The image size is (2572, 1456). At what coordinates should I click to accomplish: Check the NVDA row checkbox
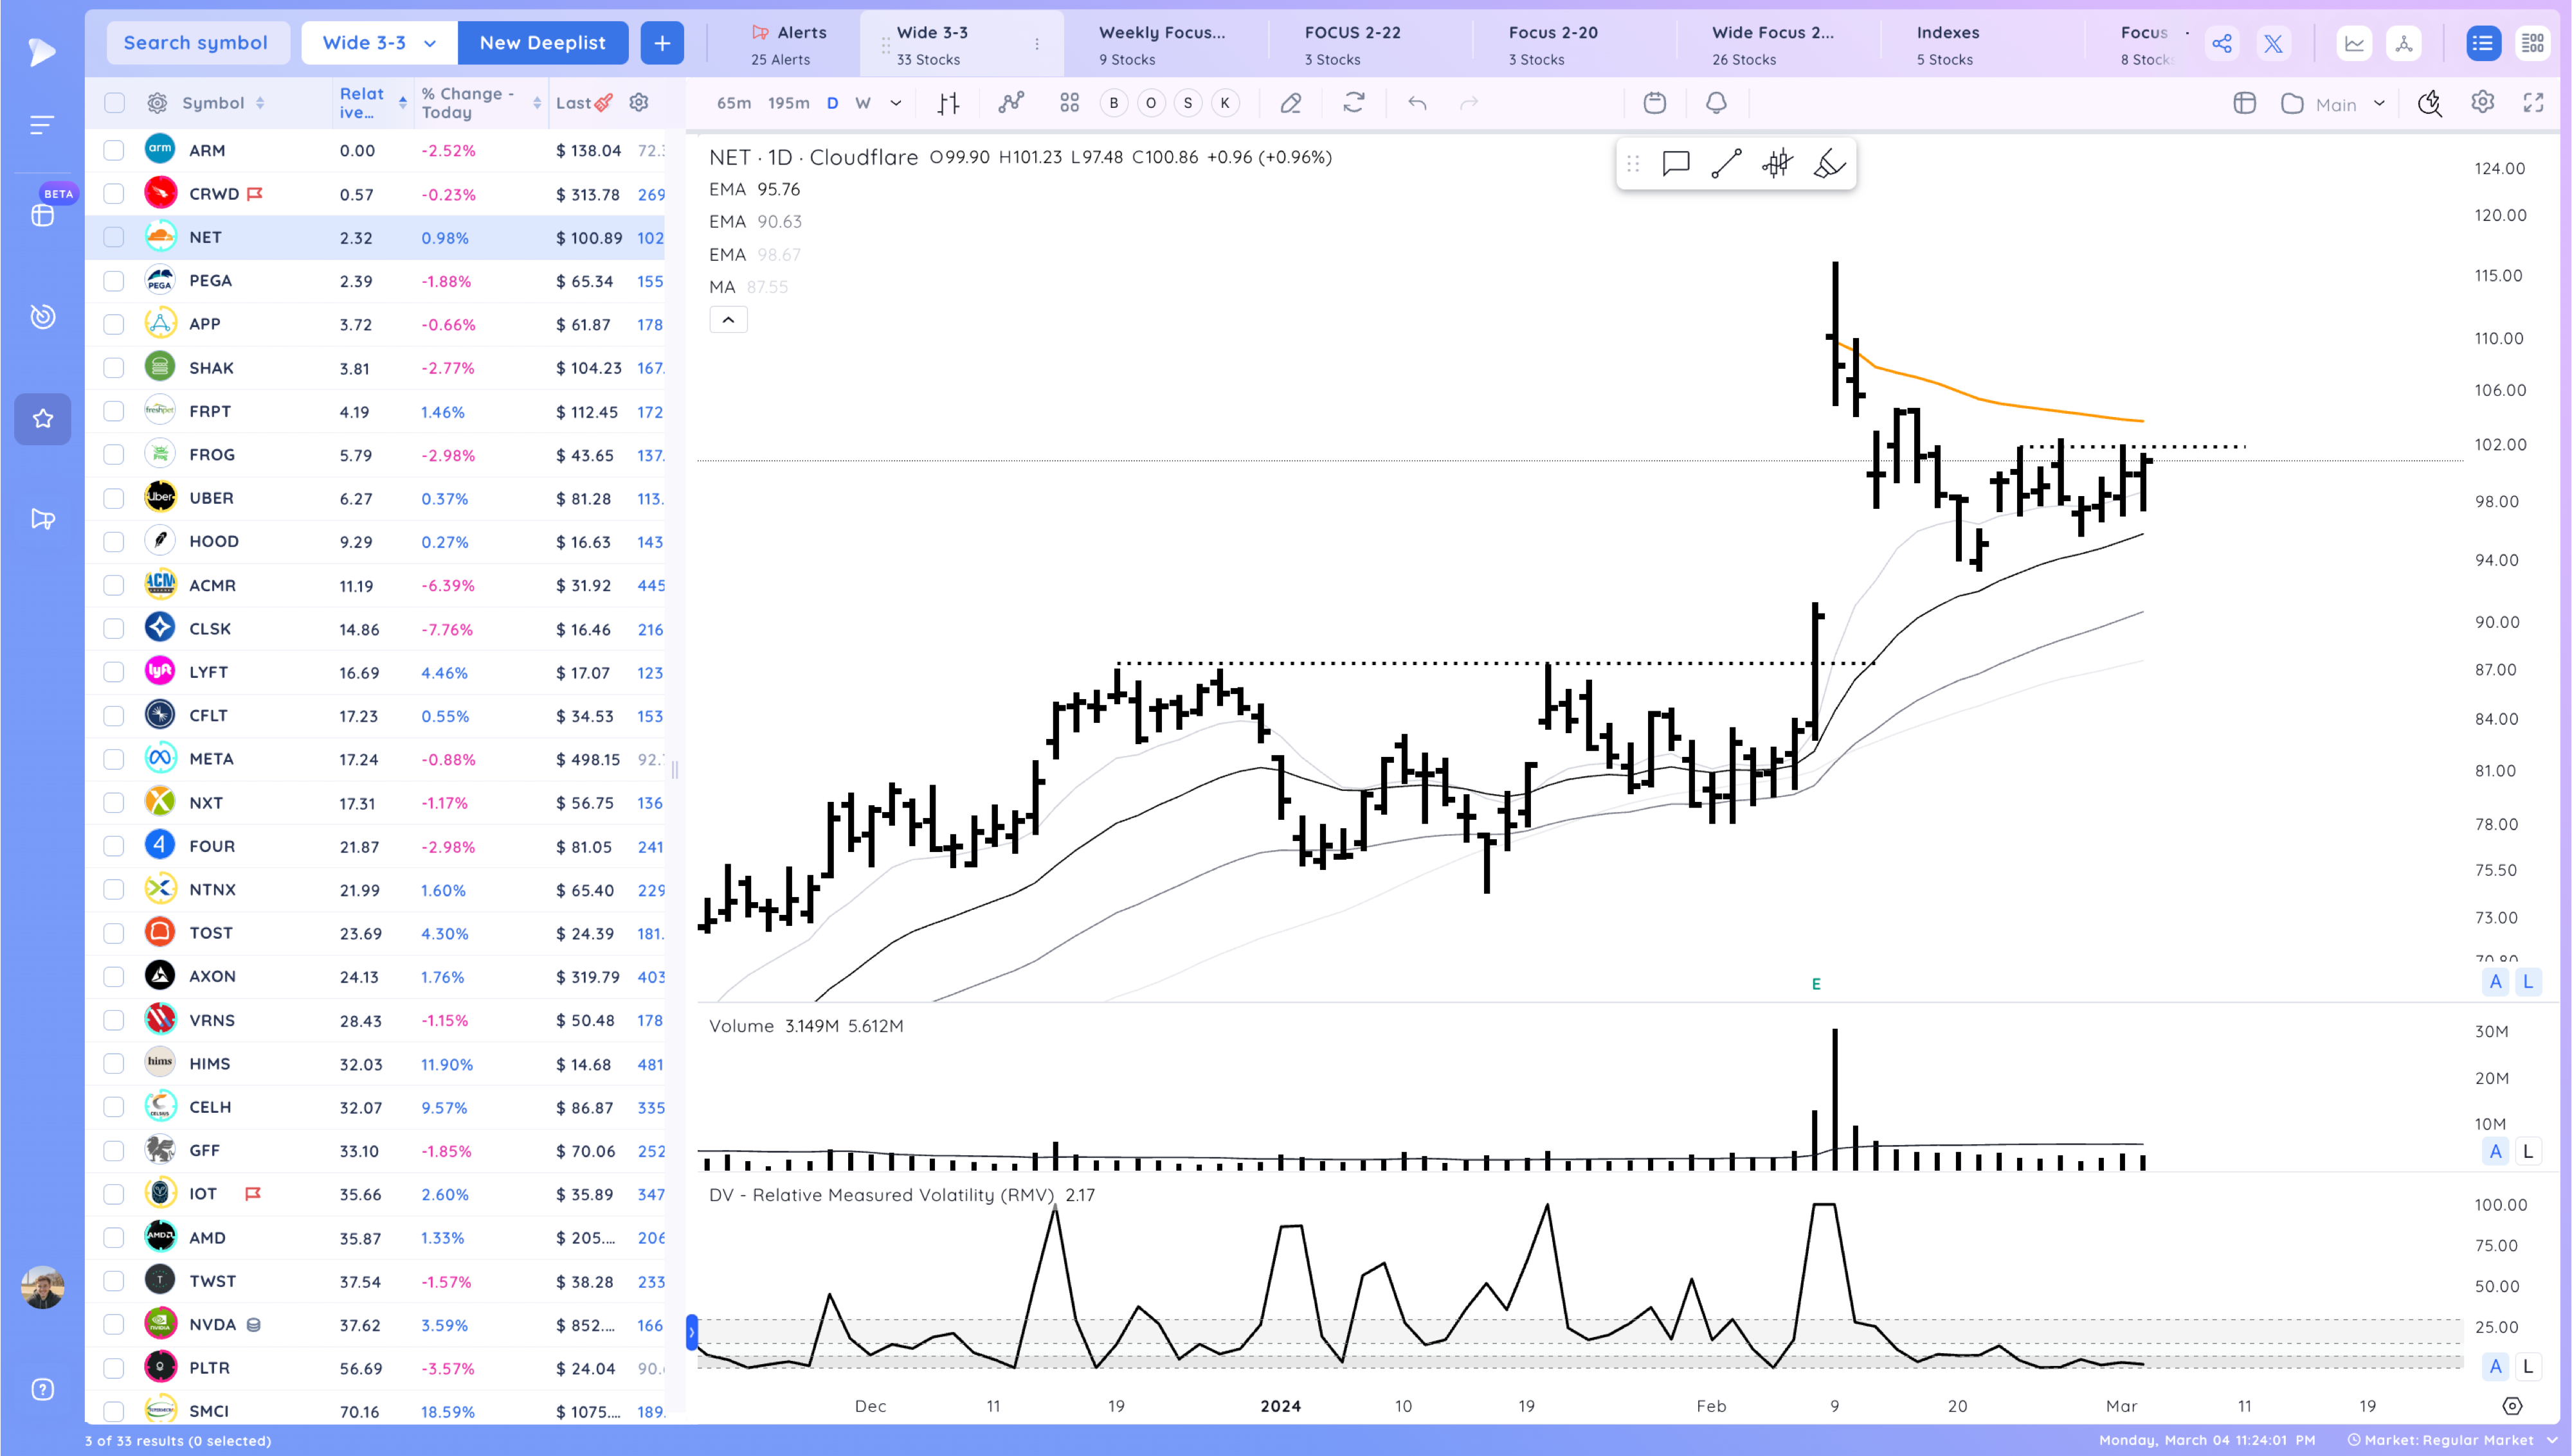point(114,1325)
